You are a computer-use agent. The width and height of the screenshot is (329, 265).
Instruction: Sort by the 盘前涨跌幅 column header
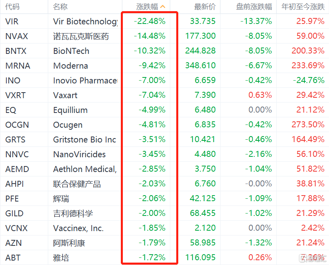(x=254, y=7)
